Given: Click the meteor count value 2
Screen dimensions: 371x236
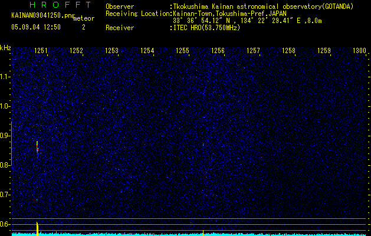Looking at the screenshot, I should point(84,27).
